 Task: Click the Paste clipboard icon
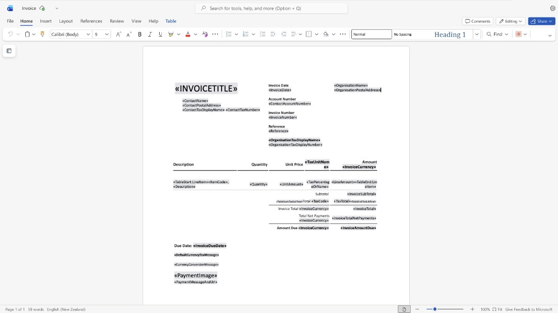tap(27, 34)
